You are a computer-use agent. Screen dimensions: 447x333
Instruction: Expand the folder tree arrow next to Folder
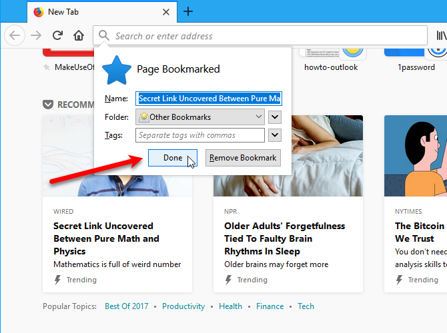(x=274, y=117)
